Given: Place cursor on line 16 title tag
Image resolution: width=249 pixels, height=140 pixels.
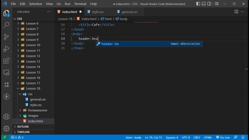Looking at the screenshot, I should (x=97, y=24).
